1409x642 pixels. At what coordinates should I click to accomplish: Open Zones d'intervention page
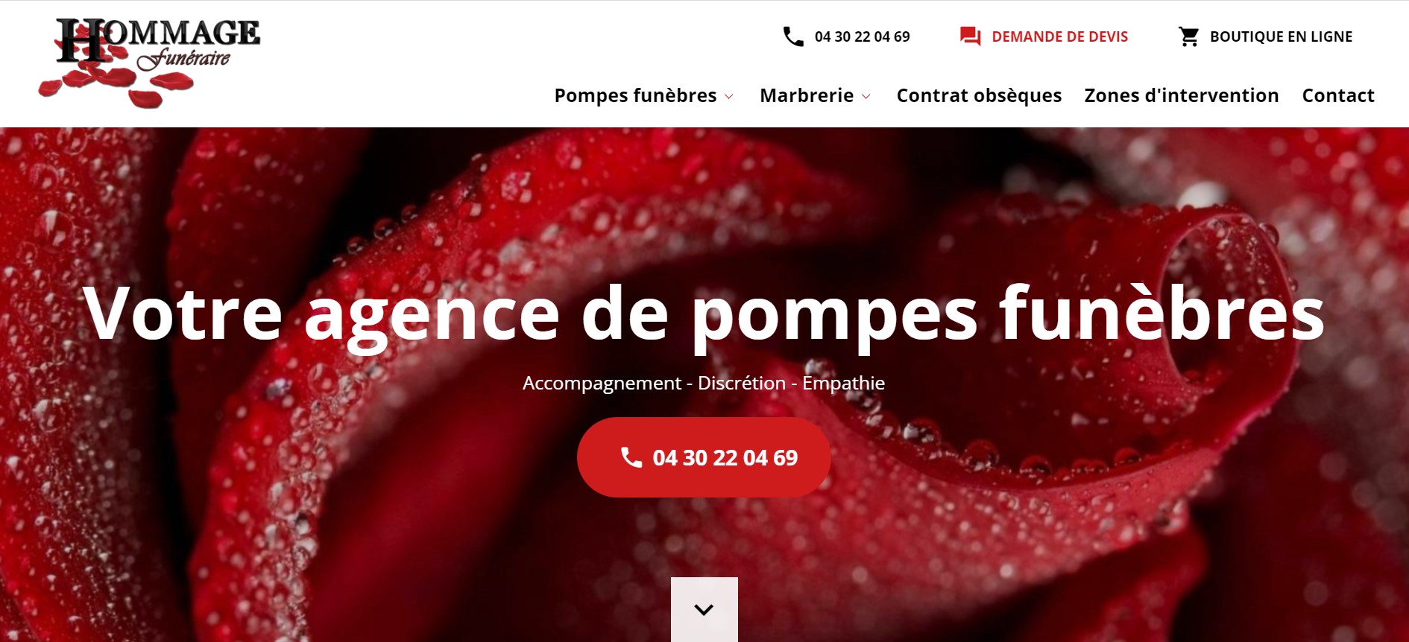coord(1182,95)
